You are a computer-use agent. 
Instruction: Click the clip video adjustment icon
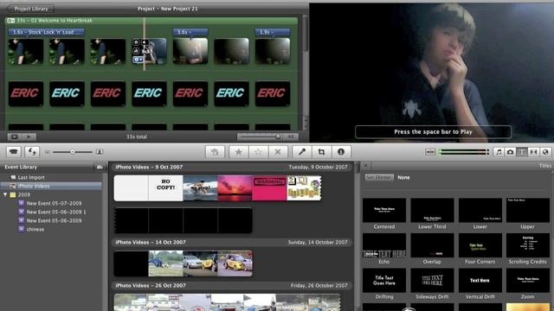tap(137, 42)
